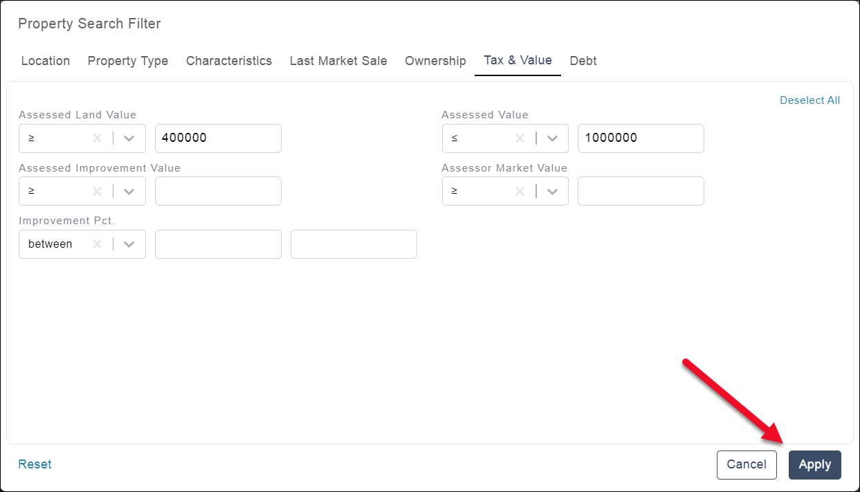Select the Last Market Sale tab
Screen dimensions: 860x492
338,61
